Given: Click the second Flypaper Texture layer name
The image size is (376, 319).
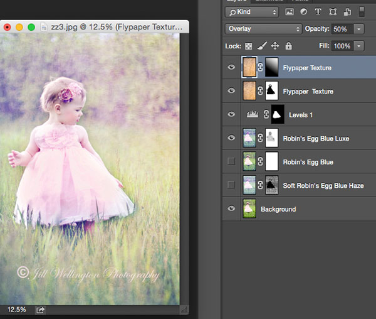Looking at the screenshot, I should pyautogui.click(x=308, y=92).
